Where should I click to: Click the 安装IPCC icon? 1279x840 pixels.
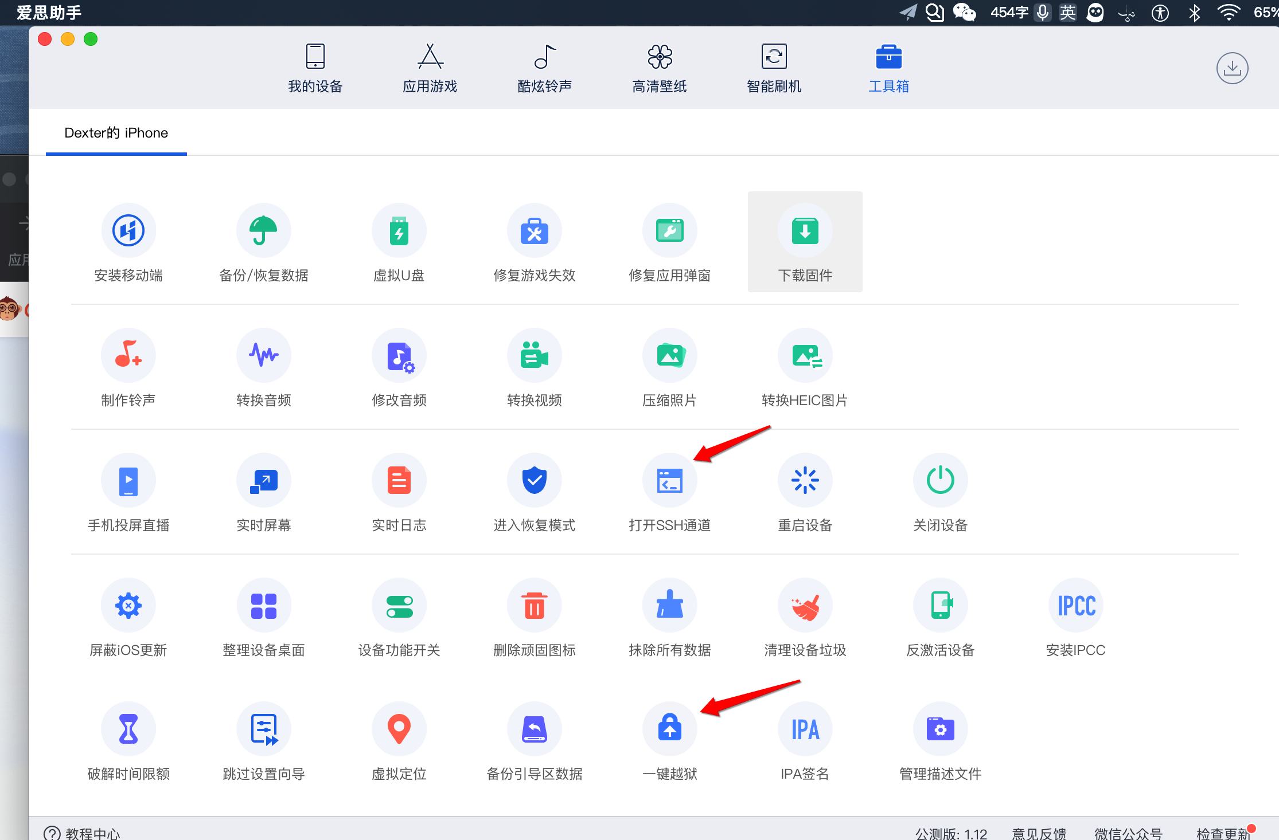click(x=1075, y=606)
